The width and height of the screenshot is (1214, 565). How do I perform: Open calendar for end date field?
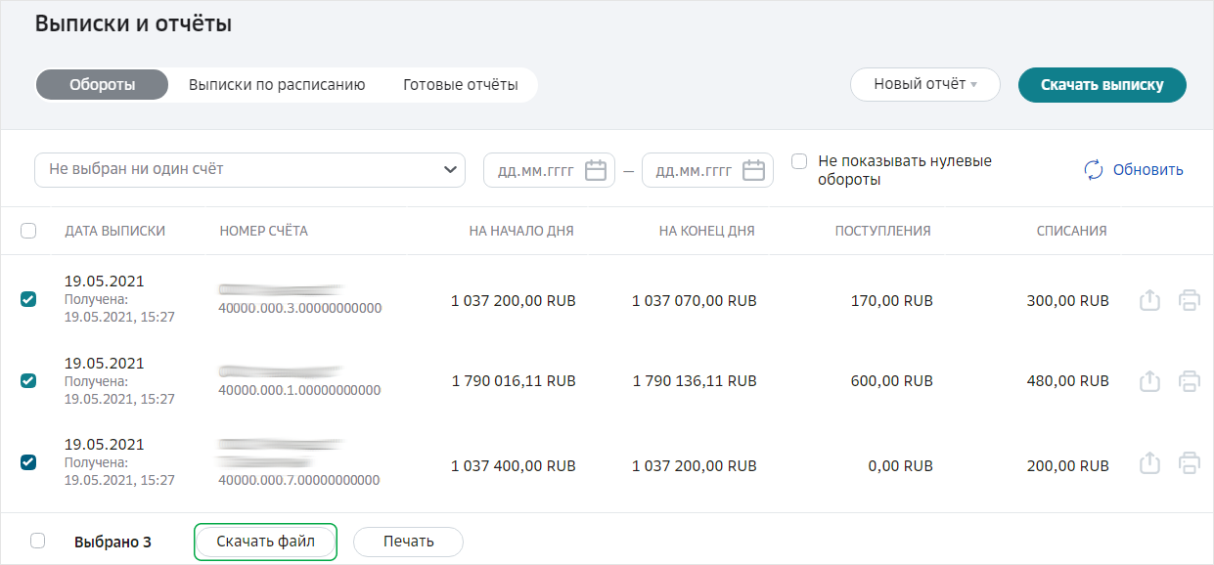point(753,170)
